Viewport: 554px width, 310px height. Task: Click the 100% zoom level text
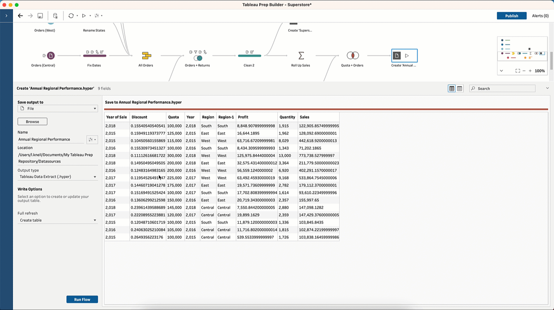(x=540, y=71)
